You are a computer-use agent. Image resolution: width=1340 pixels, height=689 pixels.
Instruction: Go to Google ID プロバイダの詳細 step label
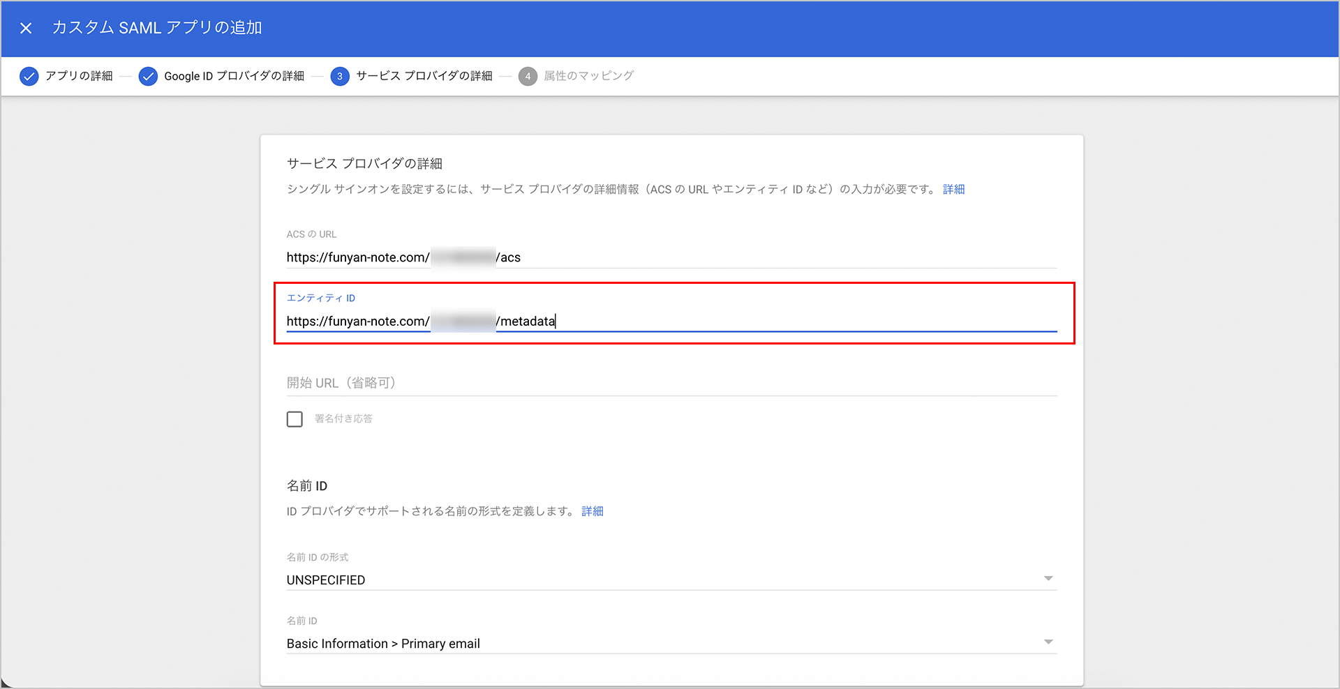234,76
